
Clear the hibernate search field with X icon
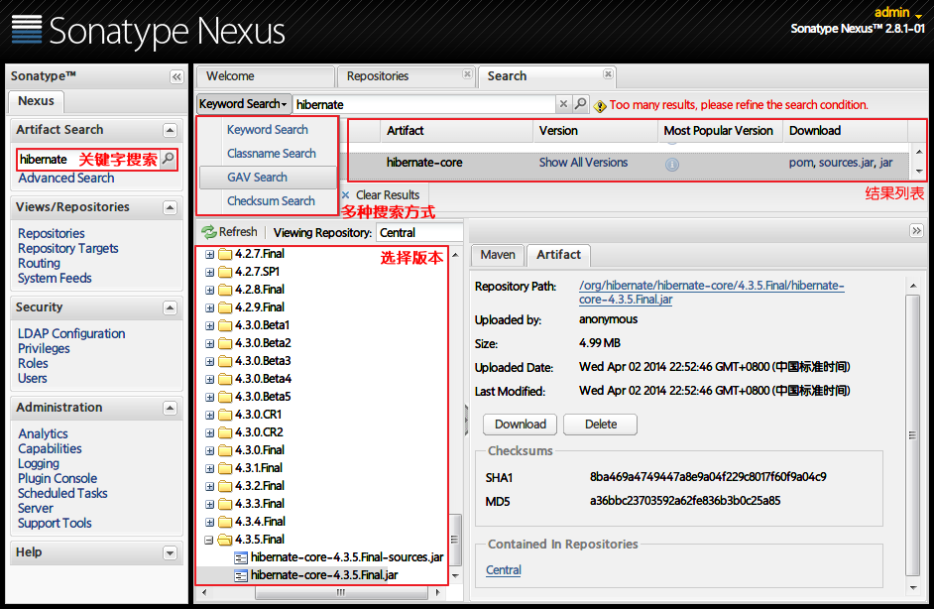click(x=563, y=104)
